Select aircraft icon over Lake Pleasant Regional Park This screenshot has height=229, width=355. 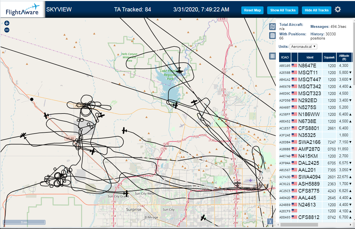(x=180, y=71)
